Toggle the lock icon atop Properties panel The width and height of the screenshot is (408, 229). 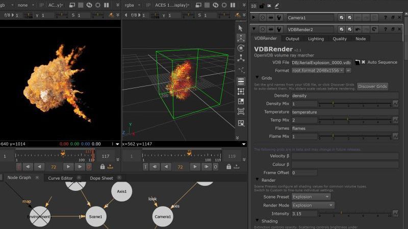pos(262,6)
